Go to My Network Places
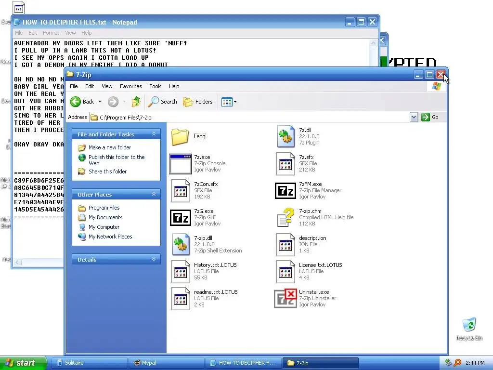Screen dimensions: 493x370 (110, 237)
